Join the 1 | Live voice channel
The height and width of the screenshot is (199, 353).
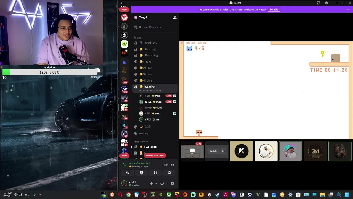click(x=155, y=62)
